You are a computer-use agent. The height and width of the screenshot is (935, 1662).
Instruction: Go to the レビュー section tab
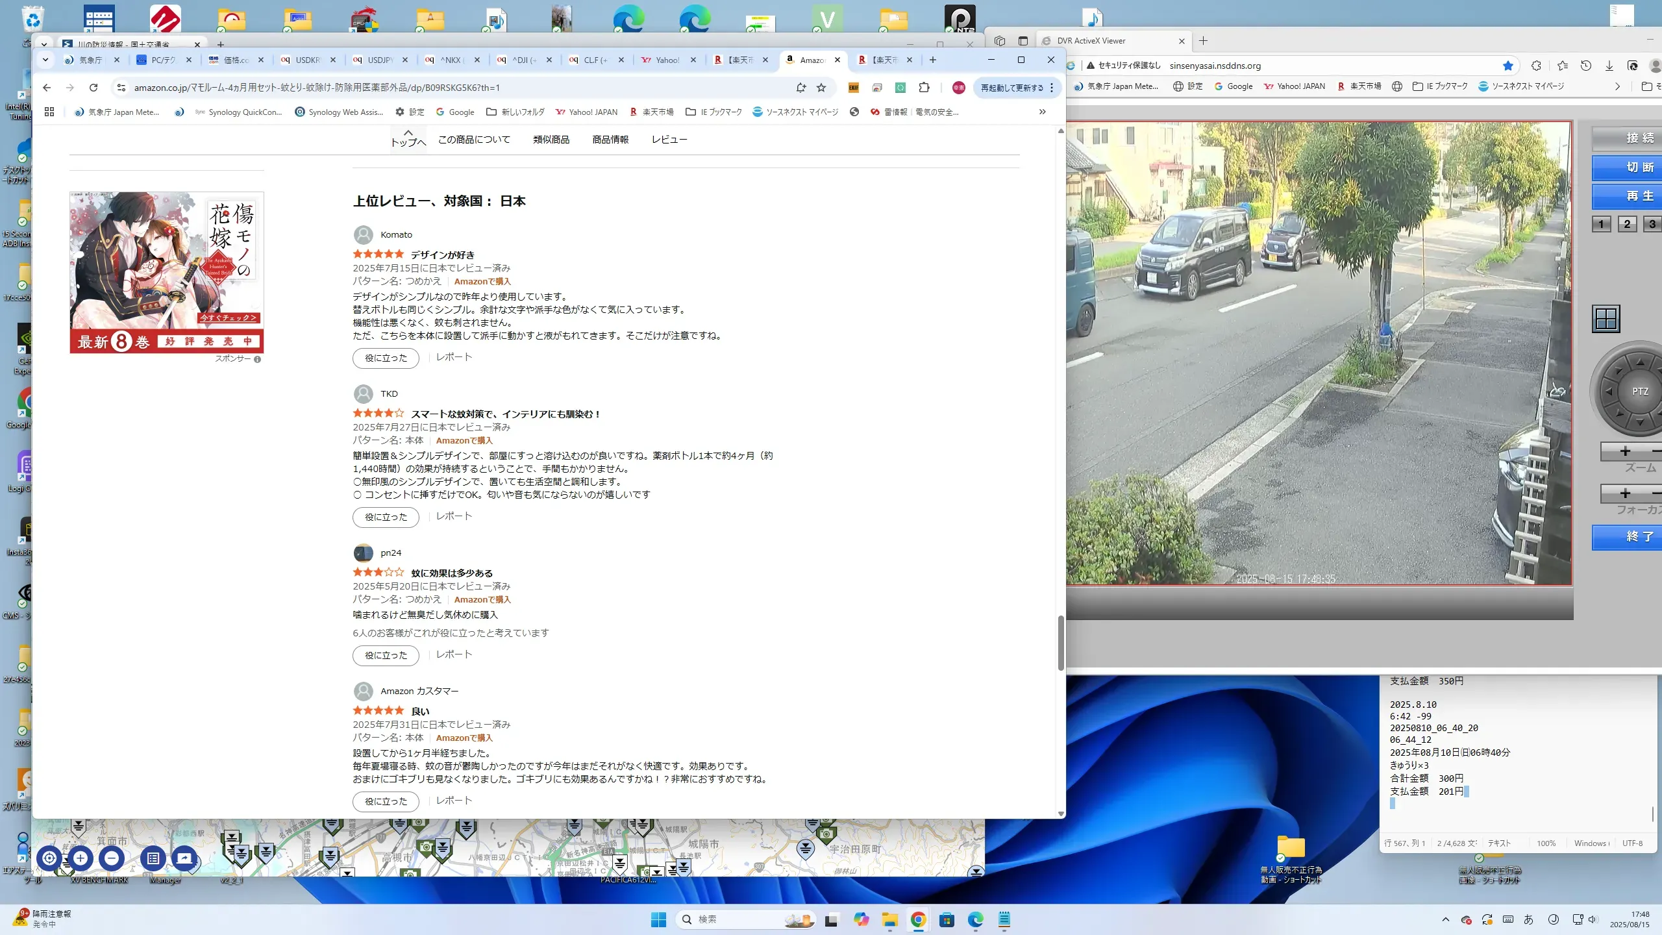(669, 140)
